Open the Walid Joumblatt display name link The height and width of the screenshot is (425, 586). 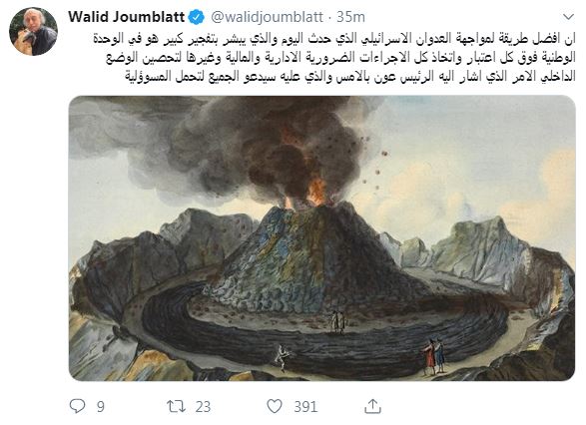pos(127,17)
